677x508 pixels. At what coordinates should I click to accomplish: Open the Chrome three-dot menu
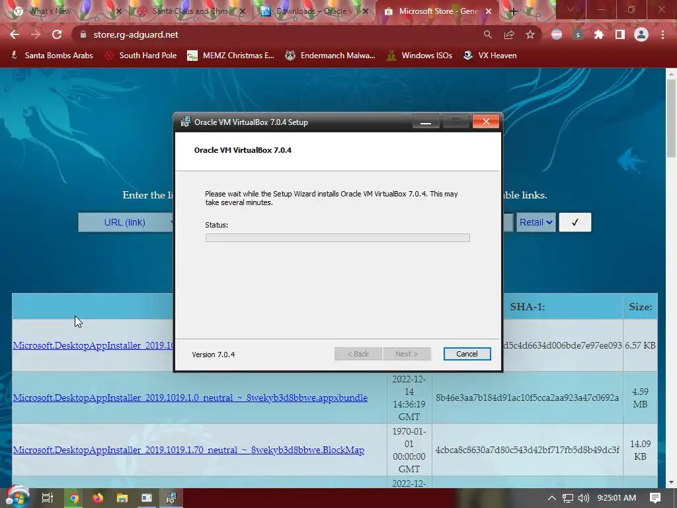click(x=662, y=34)
